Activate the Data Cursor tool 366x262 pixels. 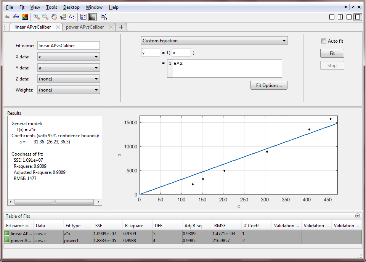tap(63, 17)
